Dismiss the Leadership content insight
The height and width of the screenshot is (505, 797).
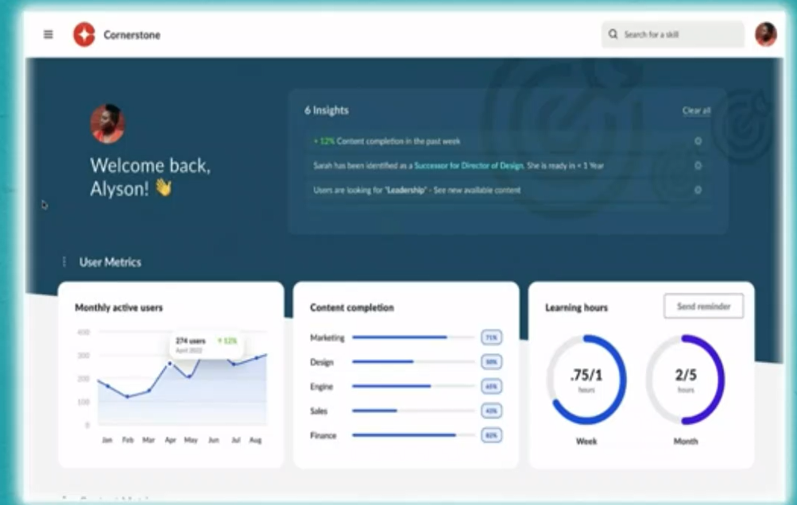click(698, 191)
